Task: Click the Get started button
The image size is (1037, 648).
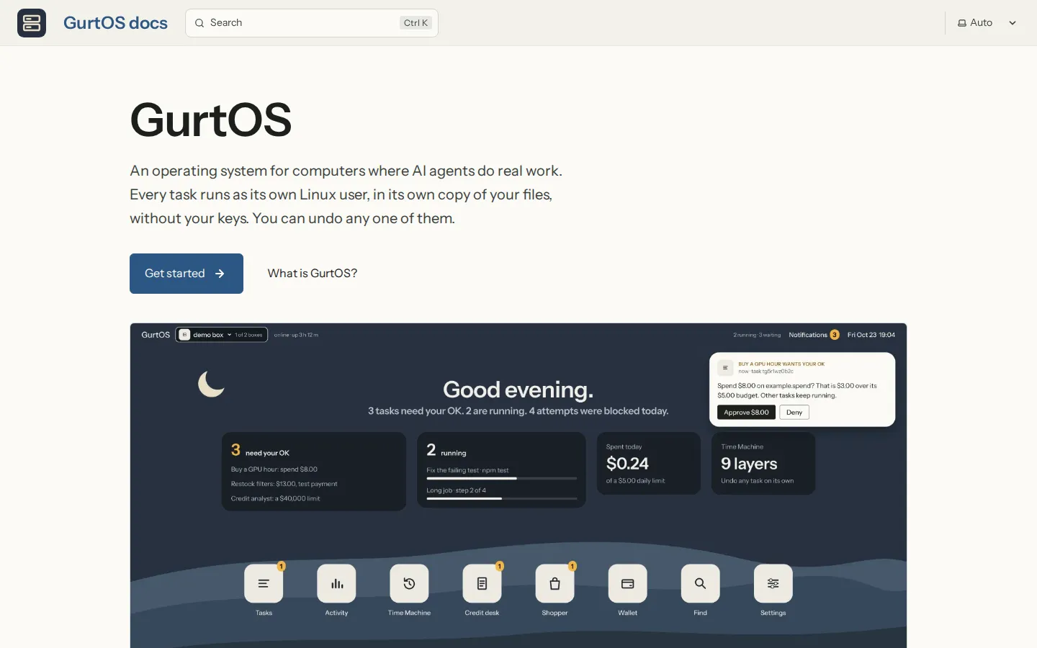Action: point(187,274)
